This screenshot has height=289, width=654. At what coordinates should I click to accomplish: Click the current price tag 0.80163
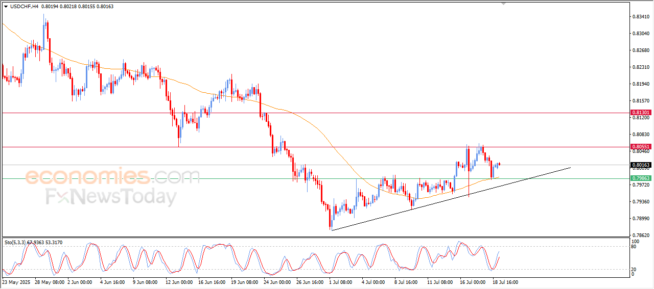641,165
